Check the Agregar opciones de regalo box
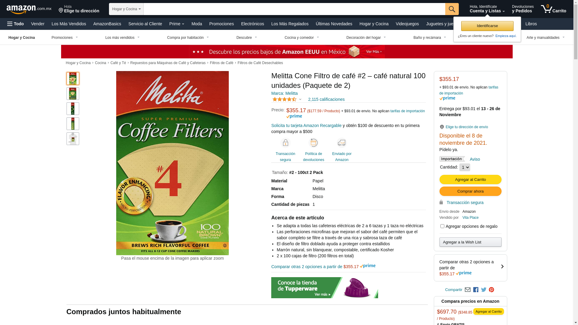This screenshot has height=325, width=578. coord(442,226)
